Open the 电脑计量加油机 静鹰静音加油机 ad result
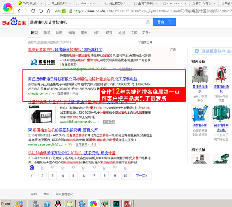Image resolution: width=232 pixels, height=207 pixels. [x=65, y=49]
